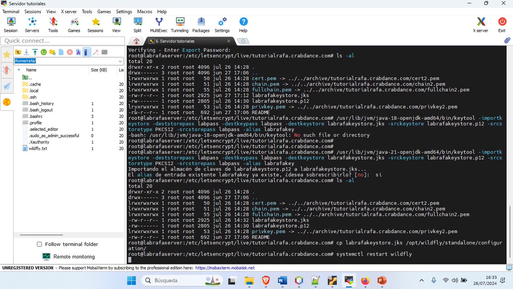Viewport: 513px width, 289px height.
Task: Open the Tools toolbar button
Action: tap(53, 25)
